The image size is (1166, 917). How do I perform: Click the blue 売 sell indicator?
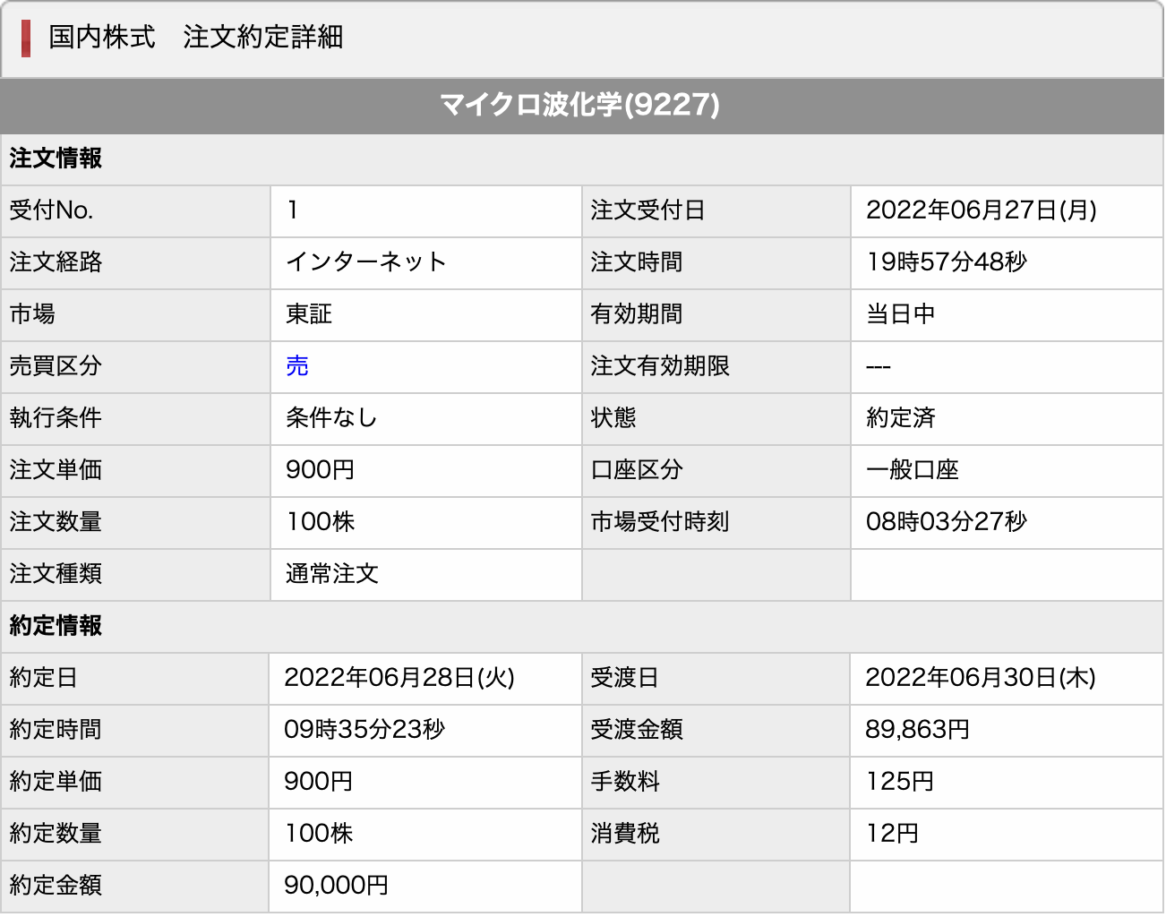tap(297, 366)
